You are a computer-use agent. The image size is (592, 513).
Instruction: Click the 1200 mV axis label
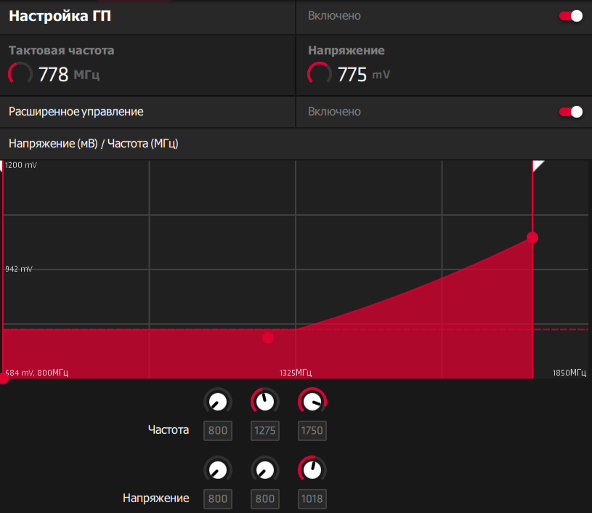click(21, 165)
